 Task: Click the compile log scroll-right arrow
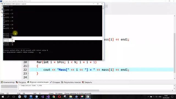point(172,90)
